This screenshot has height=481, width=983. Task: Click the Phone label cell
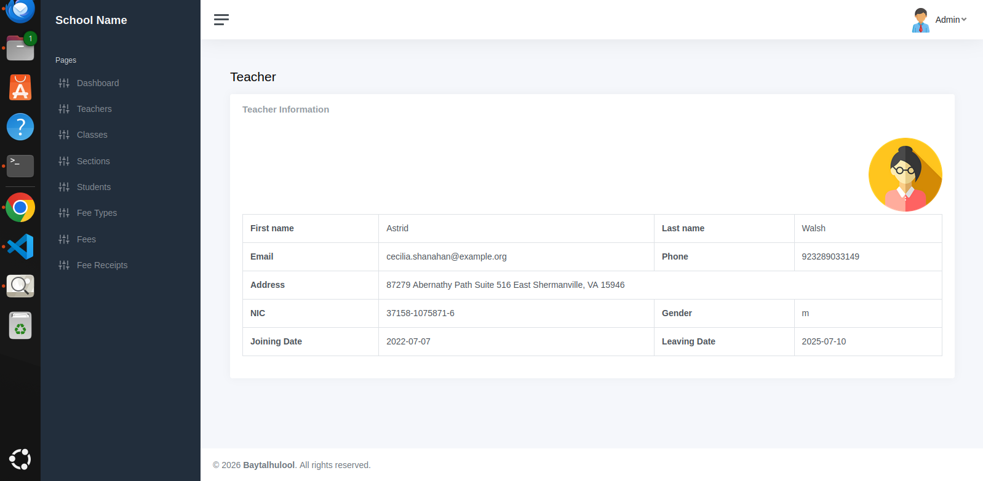pos(724,256)
